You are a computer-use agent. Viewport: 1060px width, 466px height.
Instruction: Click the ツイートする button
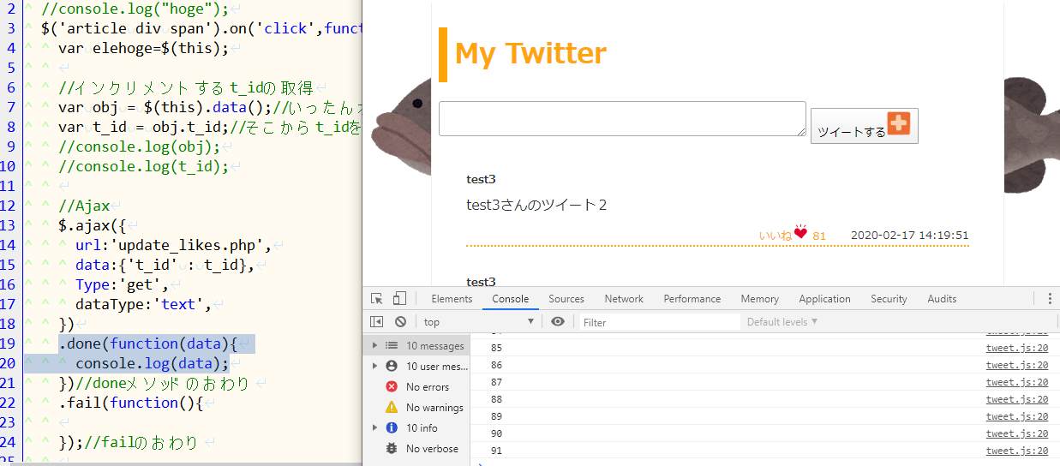pos(864,126)
